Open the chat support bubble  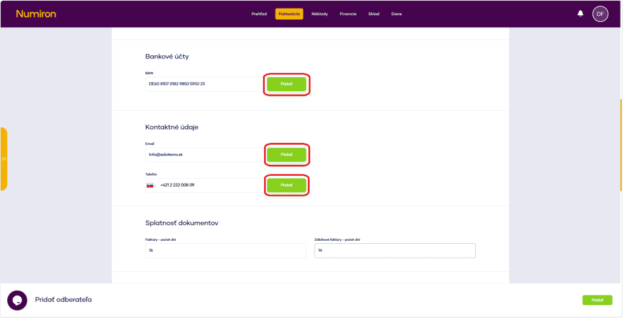pyautogui.click(x=17, y=300)
